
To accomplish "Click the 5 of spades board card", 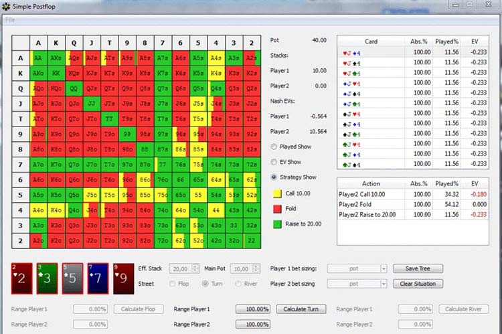I will (72, 278).
